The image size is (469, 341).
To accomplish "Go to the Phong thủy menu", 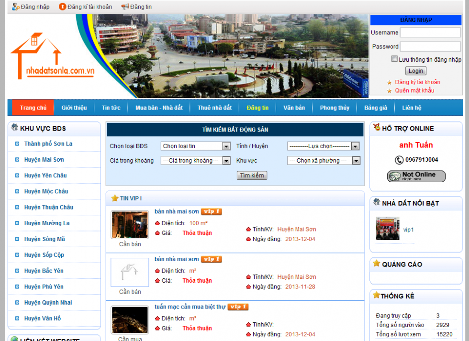I will tap(335, 108).
